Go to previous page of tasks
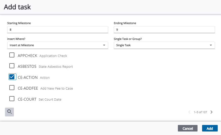Viewport: 221px width, 135px height. (x=189, y=112)
